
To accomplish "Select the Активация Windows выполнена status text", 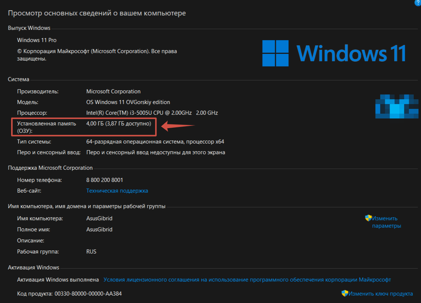I will click(58, 280).
